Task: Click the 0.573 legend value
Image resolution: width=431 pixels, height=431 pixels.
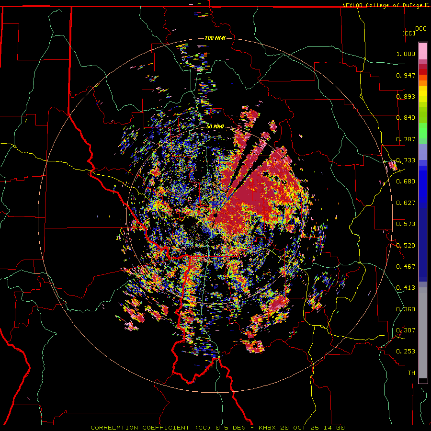Action: pyautogui.click(x=406, y=224)
